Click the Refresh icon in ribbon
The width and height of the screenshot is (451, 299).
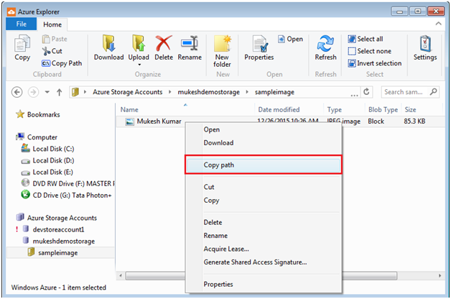click(325, 43)
